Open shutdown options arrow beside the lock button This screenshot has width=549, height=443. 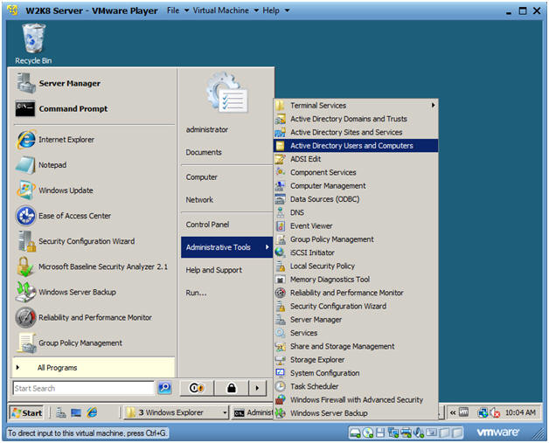(x=257, y=388)
